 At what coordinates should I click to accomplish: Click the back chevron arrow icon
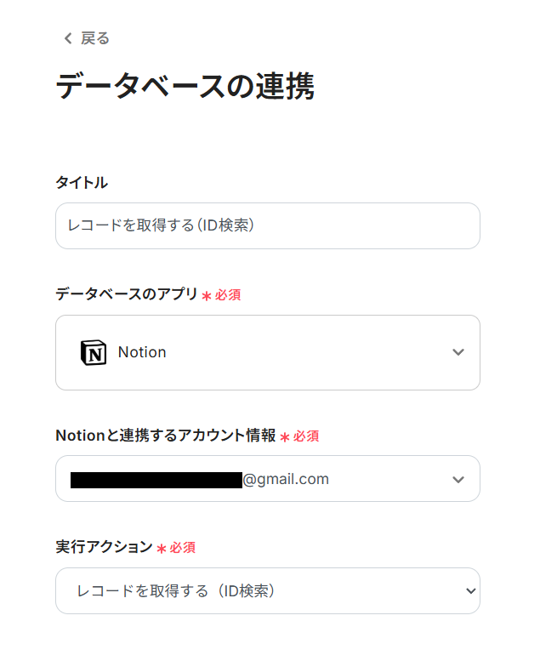point(68,38)
